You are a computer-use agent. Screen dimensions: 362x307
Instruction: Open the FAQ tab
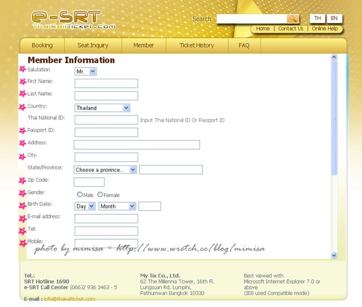coord(244,45)
